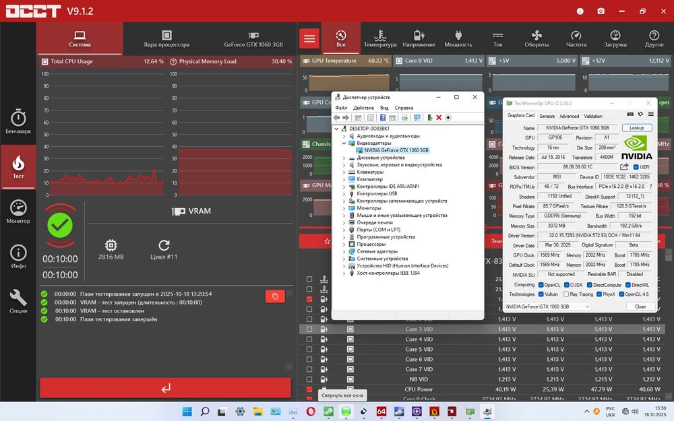
Task: Open the red hamburger menu in OCCT
Action: point(309,38)
